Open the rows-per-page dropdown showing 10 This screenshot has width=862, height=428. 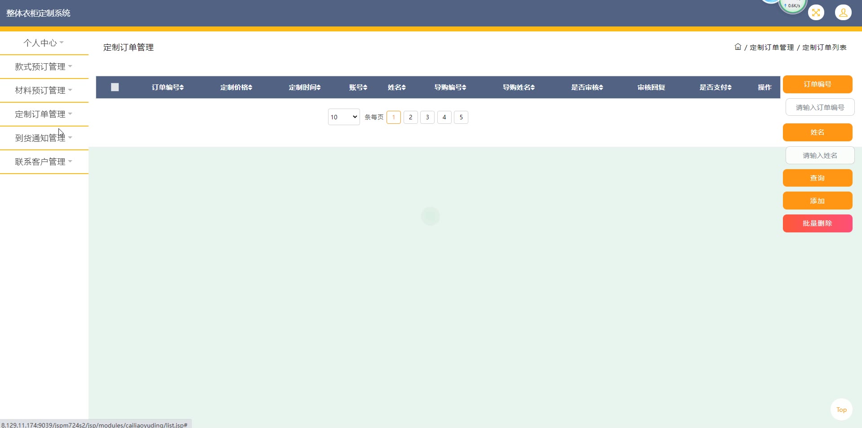click(344, 117)
